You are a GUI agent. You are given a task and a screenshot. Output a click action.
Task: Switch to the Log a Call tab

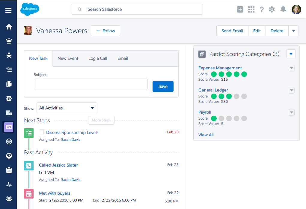coord(98,58)
